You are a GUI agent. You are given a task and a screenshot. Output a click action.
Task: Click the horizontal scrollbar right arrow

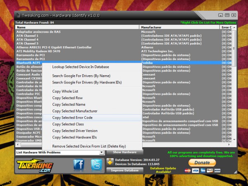tap(229, 144)
